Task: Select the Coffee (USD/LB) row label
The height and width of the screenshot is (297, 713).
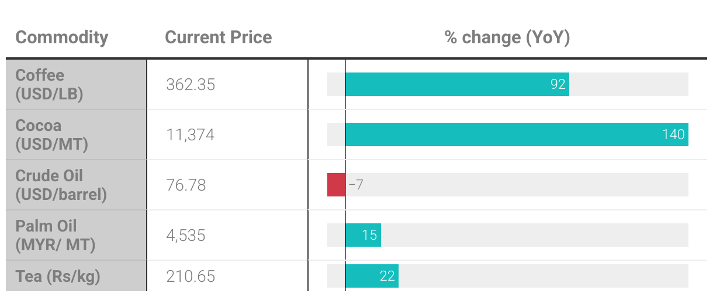Action: tap(49, 84)
